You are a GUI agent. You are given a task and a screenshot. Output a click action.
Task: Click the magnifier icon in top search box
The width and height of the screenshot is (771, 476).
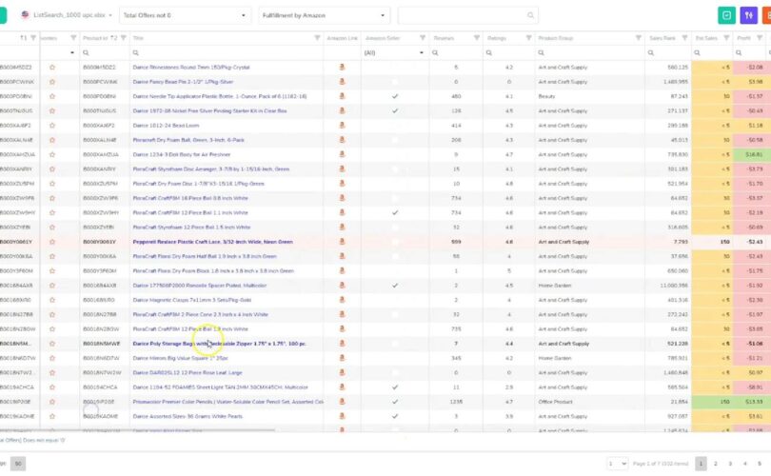pos(530,15)
